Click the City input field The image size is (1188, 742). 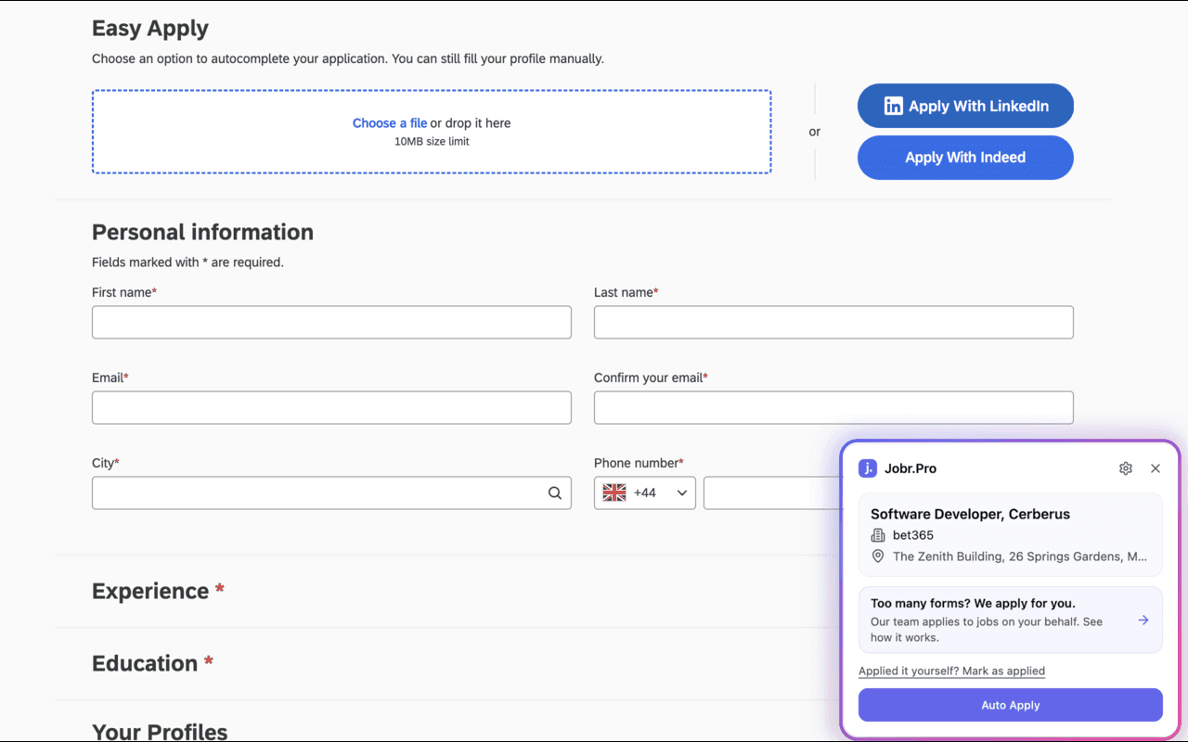[x=331, y=493]
